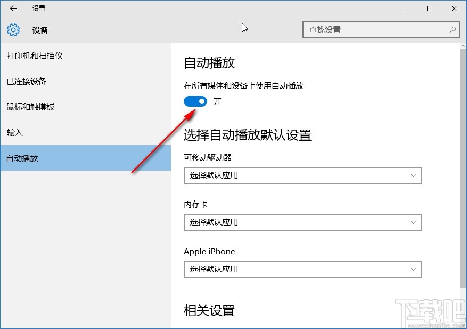Viewport: 467px width, 329px height.
Task: Click the 相关设置 heading area
Action: pos(209,310)
